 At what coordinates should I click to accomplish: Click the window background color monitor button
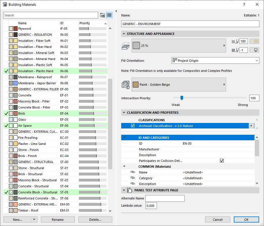[x=254, y=50]
